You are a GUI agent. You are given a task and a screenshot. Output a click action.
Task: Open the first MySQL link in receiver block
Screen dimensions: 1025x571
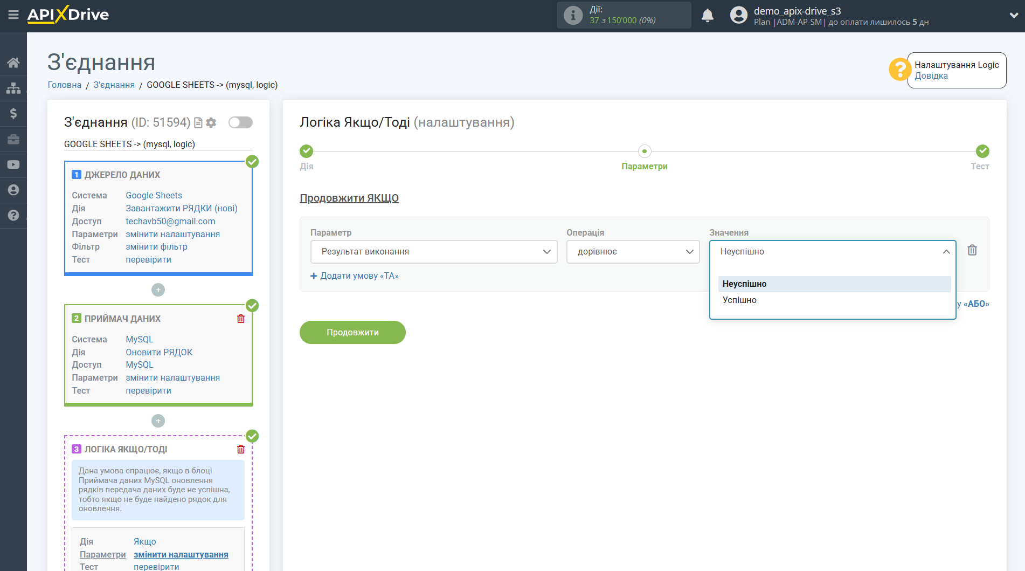(x=140, y=340)
